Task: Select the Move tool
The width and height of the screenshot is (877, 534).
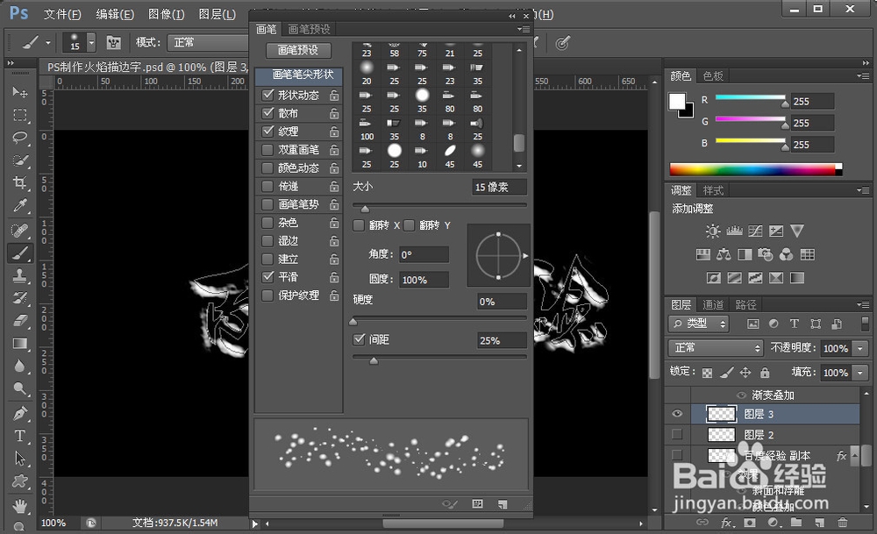Action: pyautogui.click(x=20, y=92)
